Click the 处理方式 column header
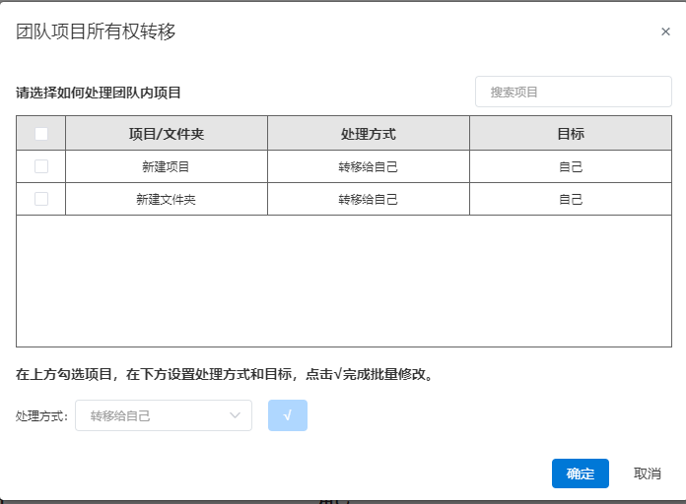This screenshot has height=504, width=686. 369,134
